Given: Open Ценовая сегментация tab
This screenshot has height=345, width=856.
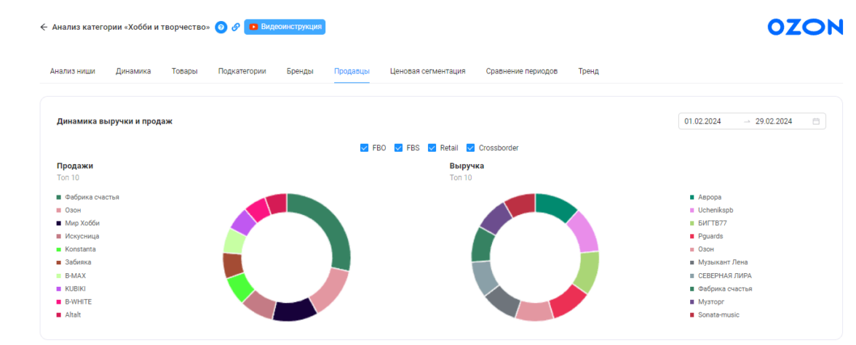Looking at the screenshot, I should coord(427,71).
